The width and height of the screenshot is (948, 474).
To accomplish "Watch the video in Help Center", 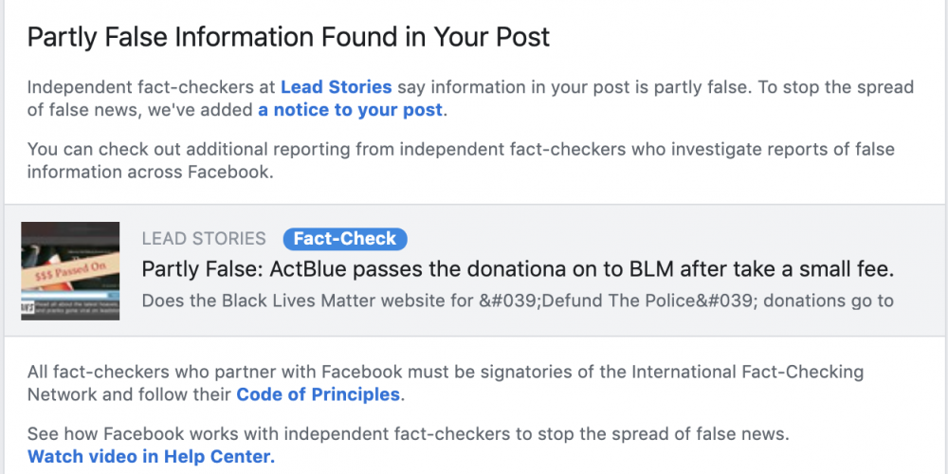I will pos(151,457).
